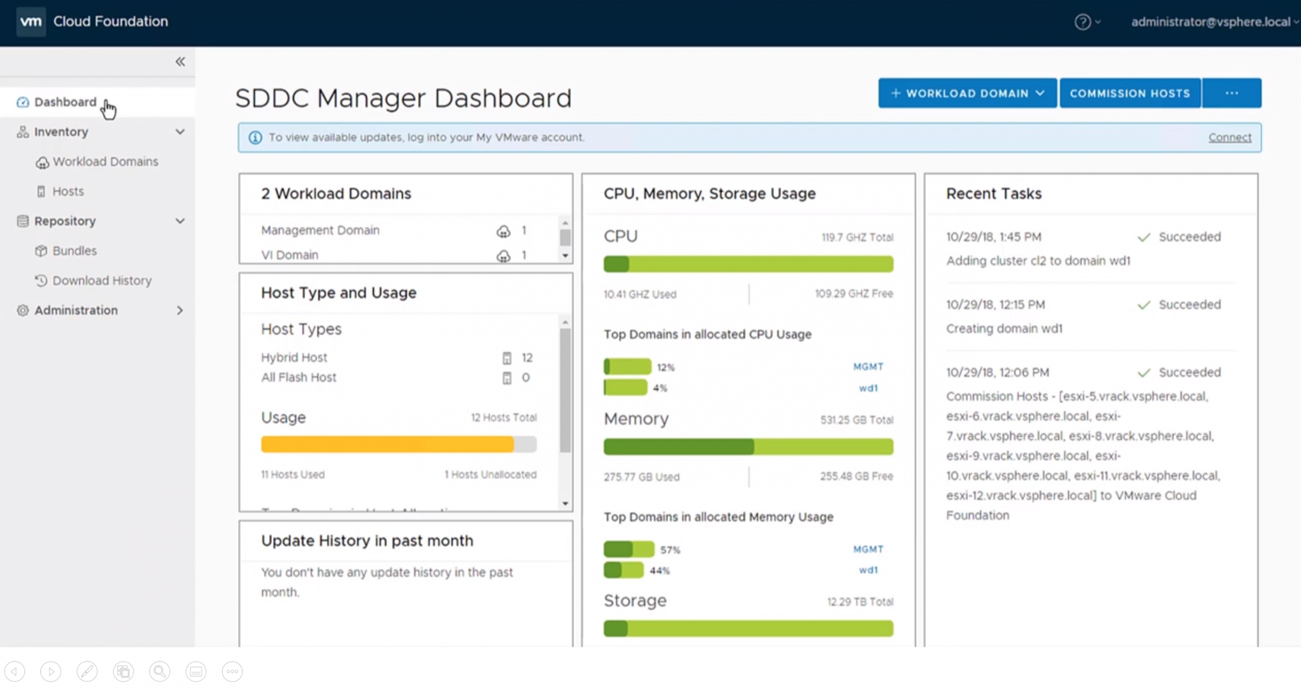The width and height of the screenshot is (1301, 690).
Task: Click the VMware vm logo
Action: (30, 21)
